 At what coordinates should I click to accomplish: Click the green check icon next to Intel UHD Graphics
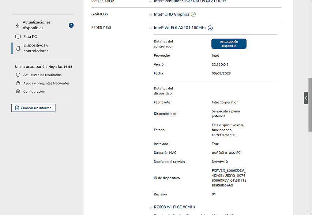(193, 14)
